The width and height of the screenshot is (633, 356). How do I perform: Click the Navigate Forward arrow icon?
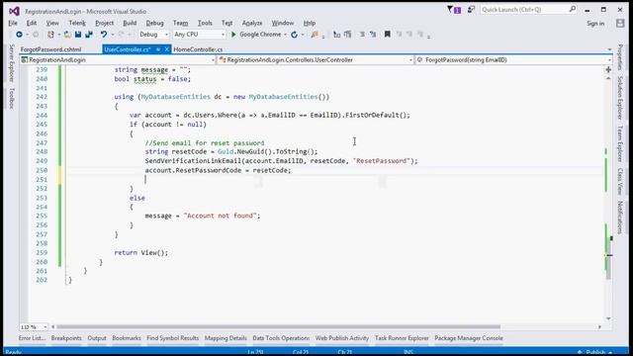coord(36,35)
